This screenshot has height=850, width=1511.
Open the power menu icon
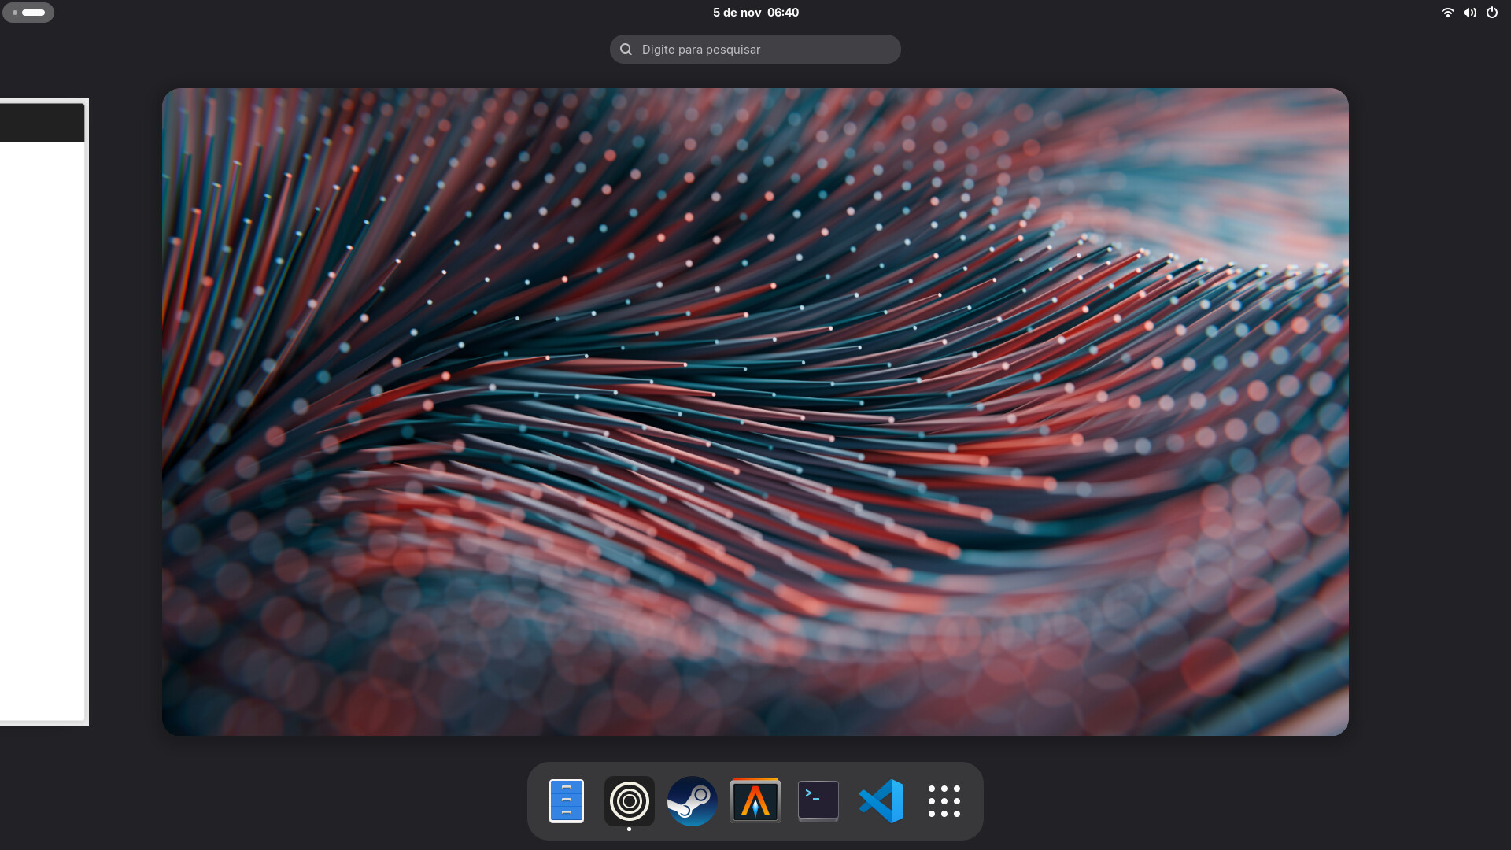(1491, 13)
